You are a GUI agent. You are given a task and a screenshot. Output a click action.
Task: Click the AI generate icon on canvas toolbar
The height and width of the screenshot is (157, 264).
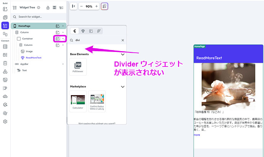pos(104,6)
